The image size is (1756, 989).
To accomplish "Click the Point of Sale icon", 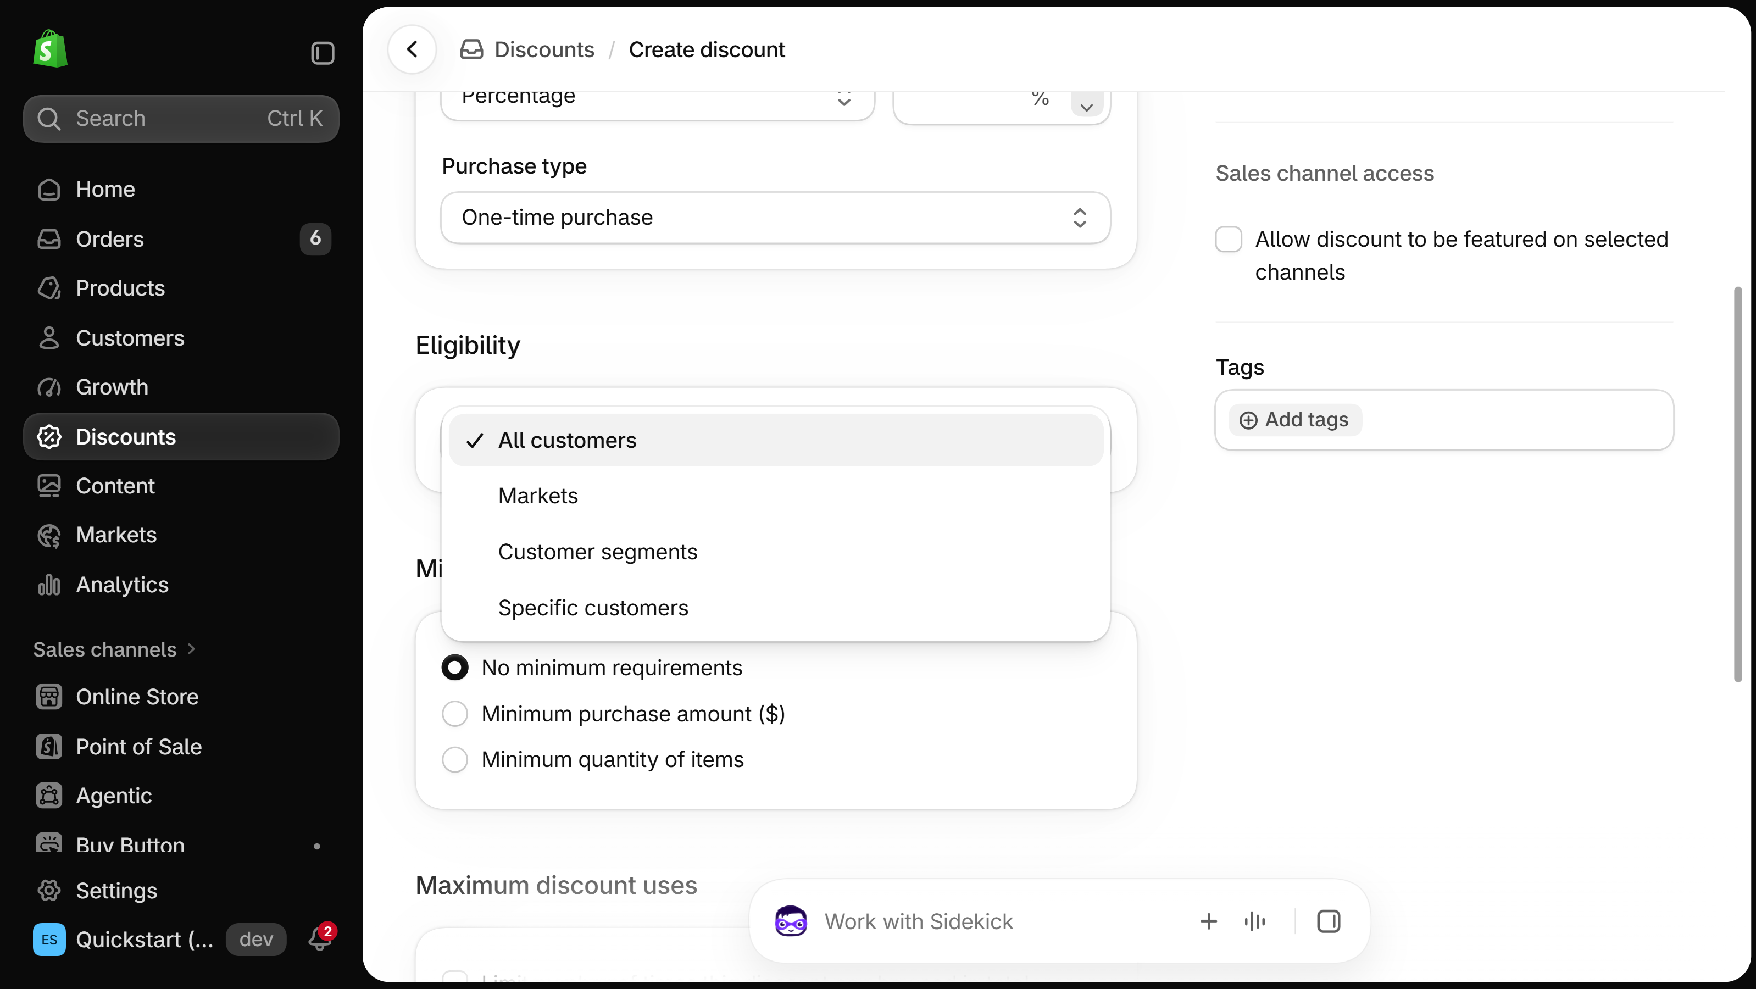I will point(49,746).
